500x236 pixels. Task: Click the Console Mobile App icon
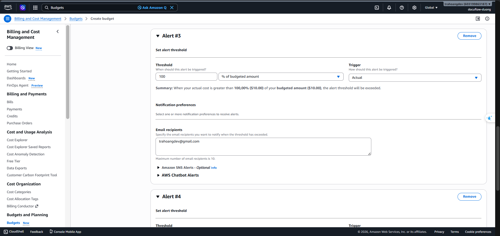tap(51, 231)
